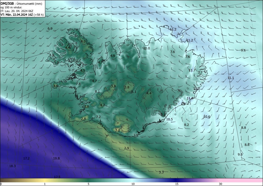
Task: Click the map value "18.3"
Action: (x=12, y=166)
